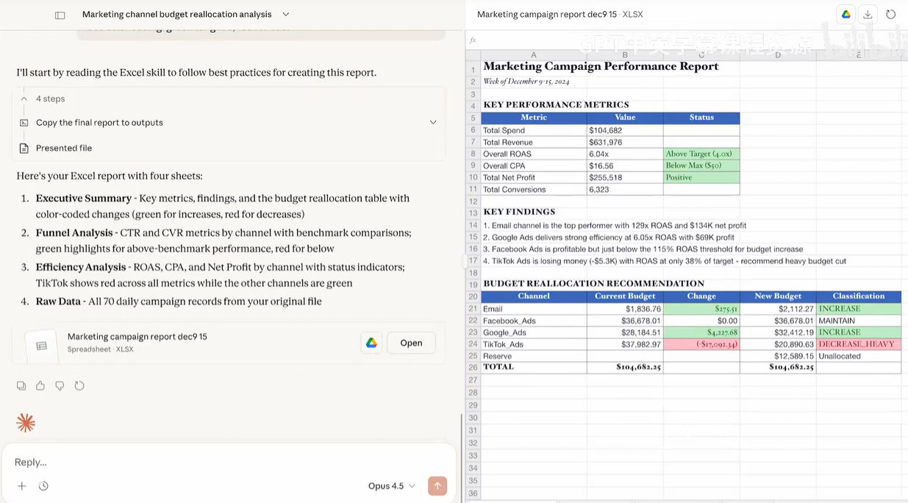Open preview file in Google Drive
Image resolution: width=908 pixels, height=503 pixels.
[846, 15]
